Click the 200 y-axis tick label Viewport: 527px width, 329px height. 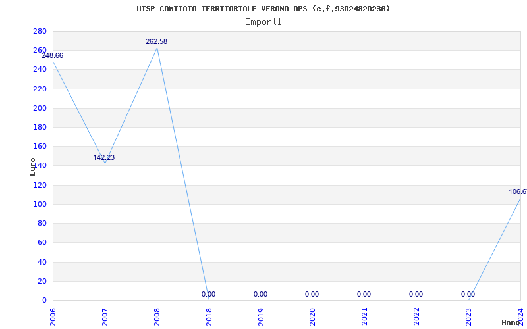click(x=40, y=108)
